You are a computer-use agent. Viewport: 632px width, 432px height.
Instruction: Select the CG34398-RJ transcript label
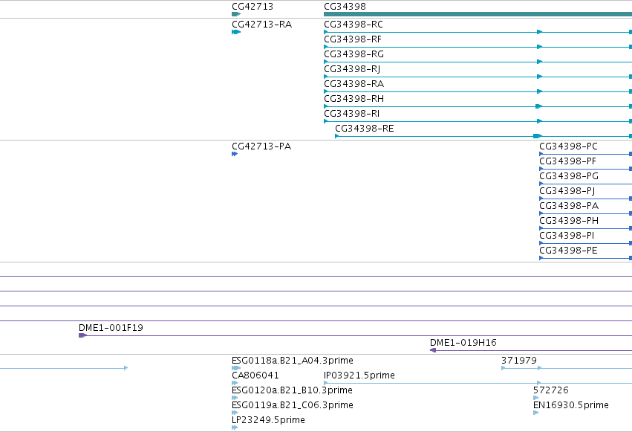(352, 69)
